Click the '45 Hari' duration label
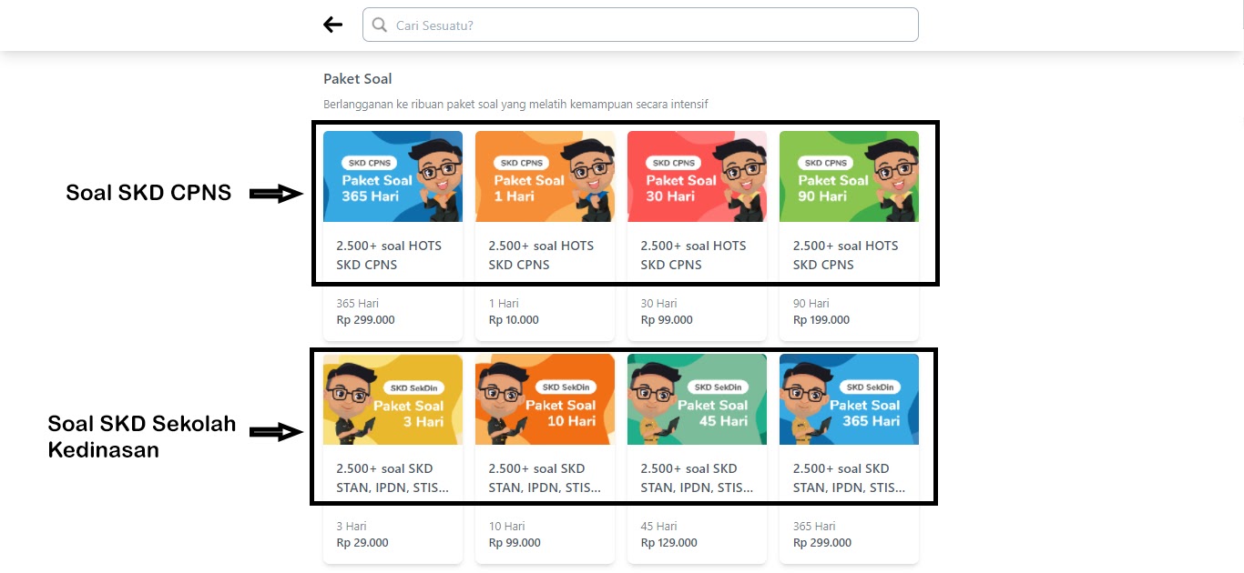The image size is (1244, 573). tap(658, 527)
